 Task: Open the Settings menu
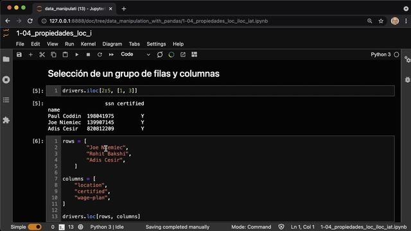156,44
